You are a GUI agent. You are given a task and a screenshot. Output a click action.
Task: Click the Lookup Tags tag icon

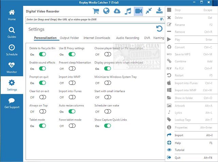[169, 120]
